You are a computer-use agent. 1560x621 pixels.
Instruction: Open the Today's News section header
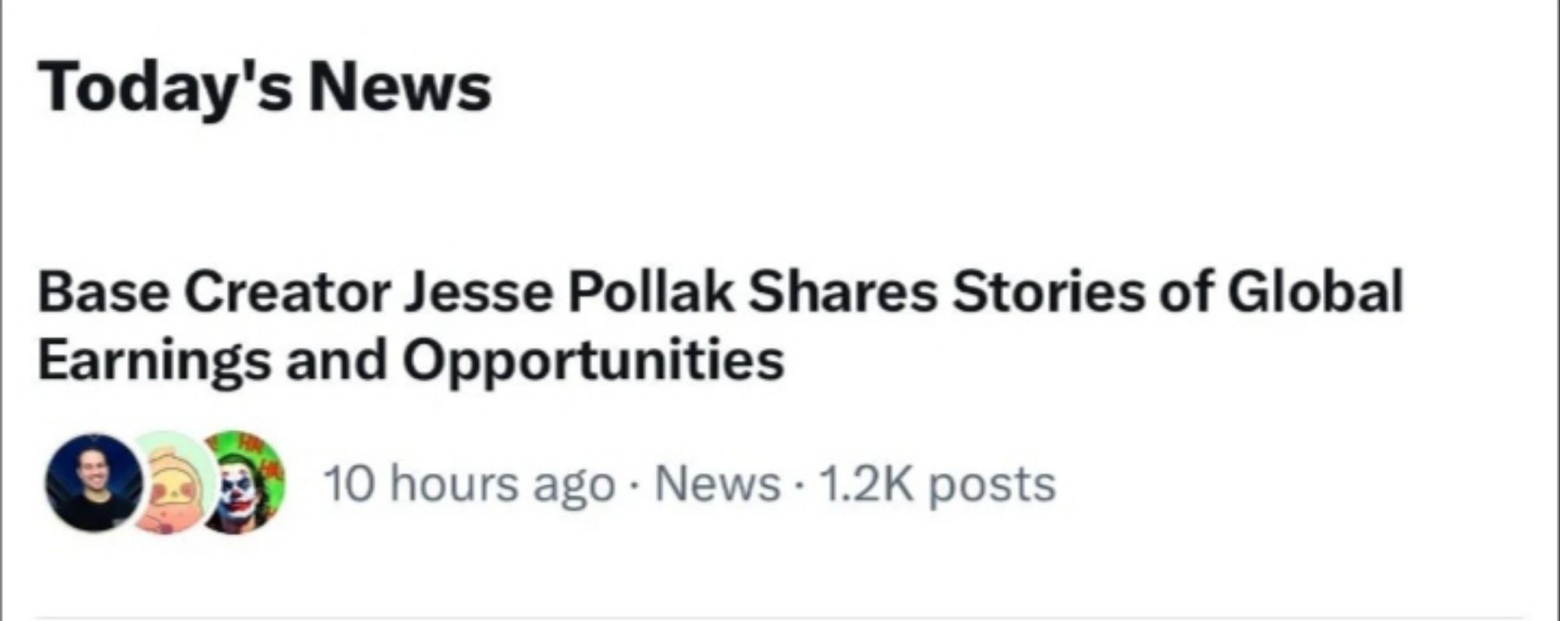(265, 86)
